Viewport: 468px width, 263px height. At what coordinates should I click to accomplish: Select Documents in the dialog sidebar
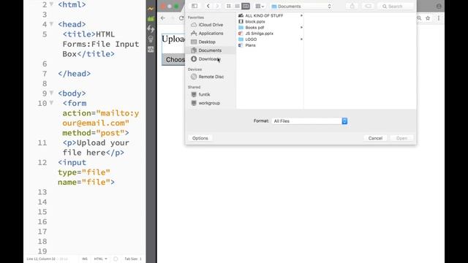[x=211, y=50]
